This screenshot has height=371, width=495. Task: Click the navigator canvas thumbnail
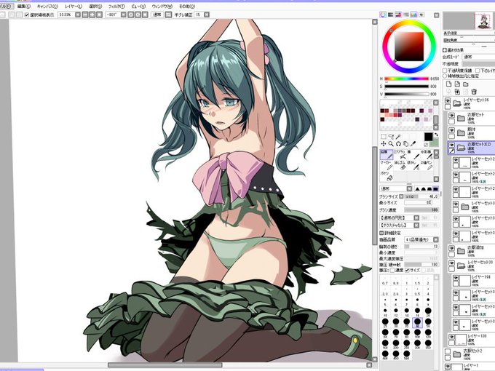pyautogui.click(x=483, y=21)
